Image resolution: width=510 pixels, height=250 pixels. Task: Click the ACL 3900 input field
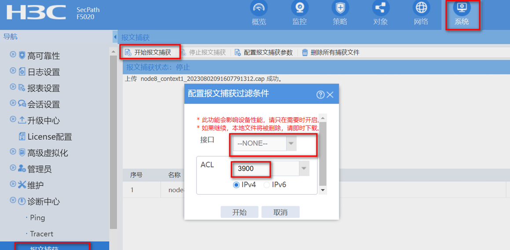(265, 168)
